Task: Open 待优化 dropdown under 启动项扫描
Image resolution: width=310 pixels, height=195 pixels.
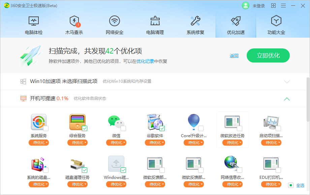Action: pos(271,143)
